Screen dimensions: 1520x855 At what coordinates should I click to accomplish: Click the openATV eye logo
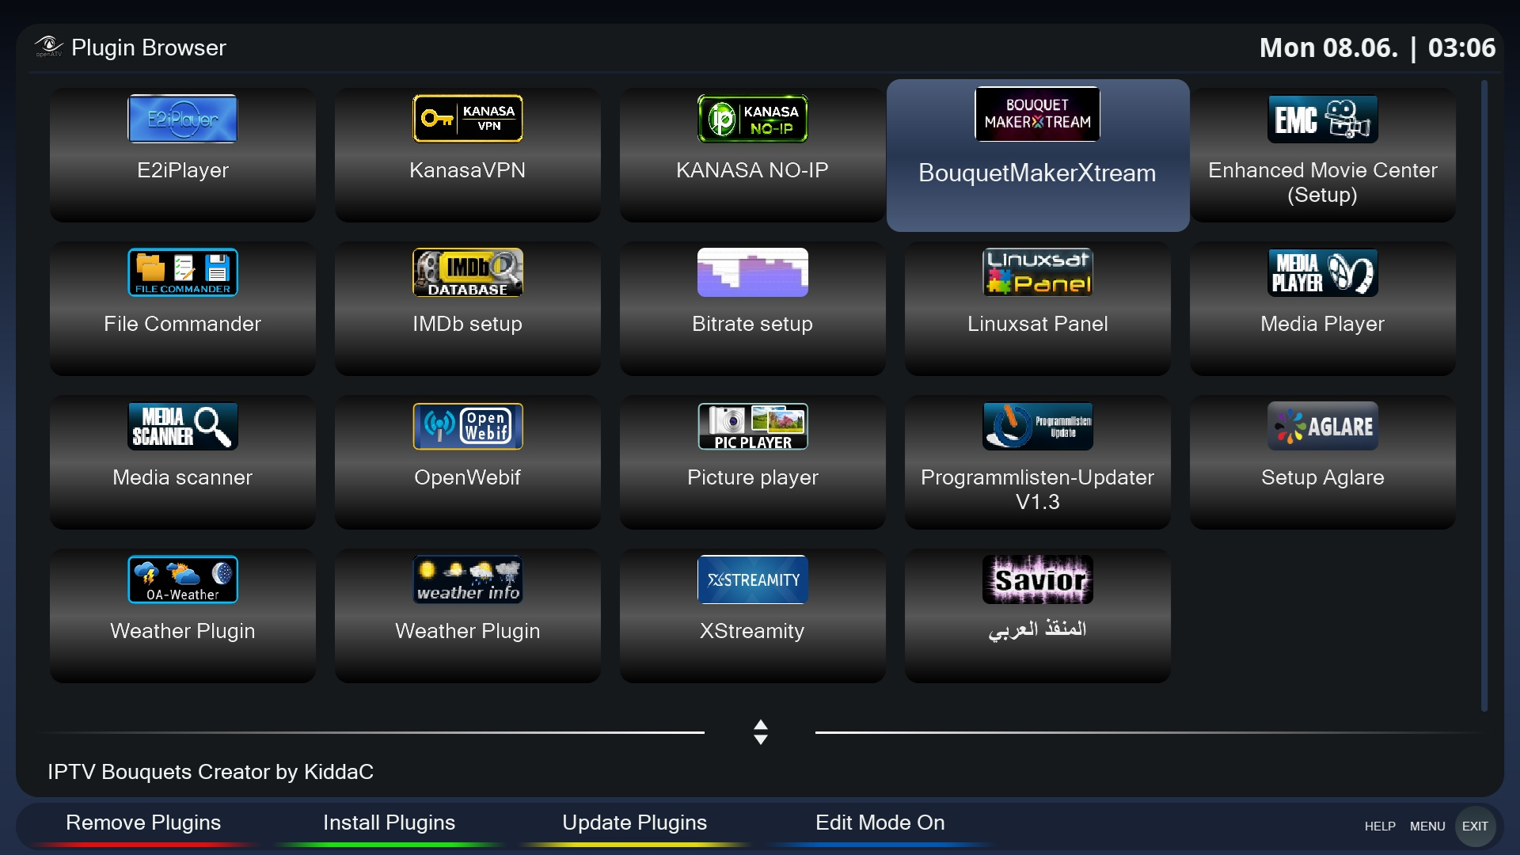pos(48,46)
